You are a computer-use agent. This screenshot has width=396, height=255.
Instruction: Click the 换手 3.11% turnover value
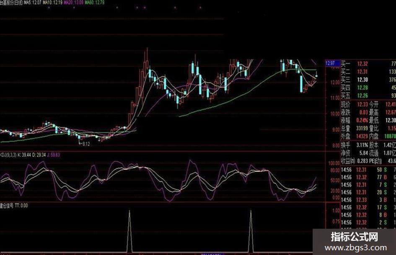point(362,145)
